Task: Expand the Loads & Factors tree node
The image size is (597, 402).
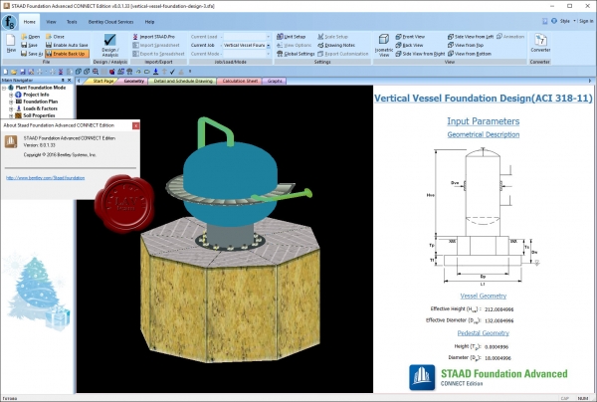Action: [x=11, y=108]
